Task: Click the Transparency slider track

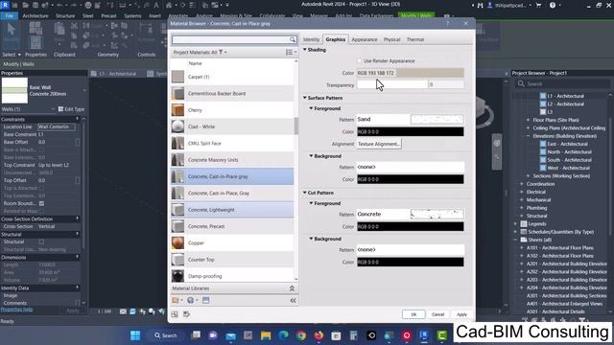Action: point(392,85)
